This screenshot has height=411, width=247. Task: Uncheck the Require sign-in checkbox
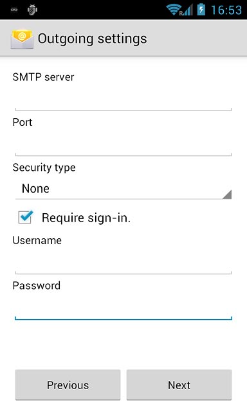click(26, 217)
